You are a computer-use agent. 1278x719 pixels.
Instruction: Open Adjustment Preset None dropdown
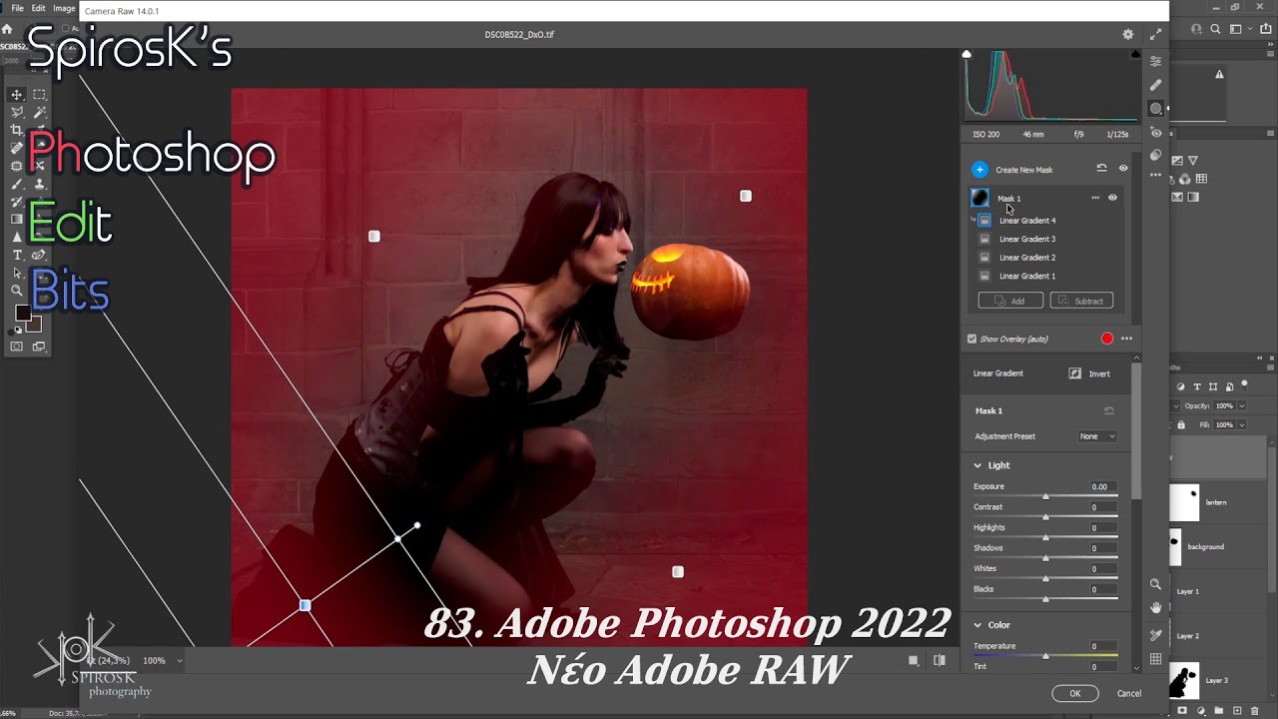coord(1097,436)
